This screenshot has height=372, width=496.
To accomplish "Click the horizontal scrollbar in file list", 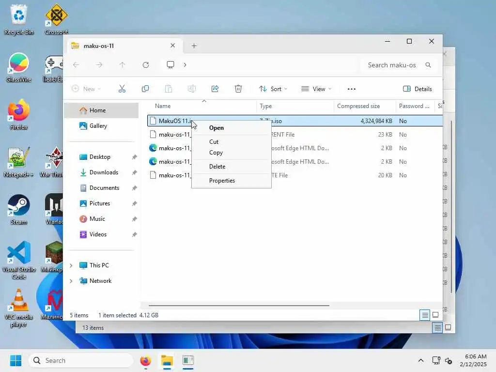I will (x=239, y=306).
